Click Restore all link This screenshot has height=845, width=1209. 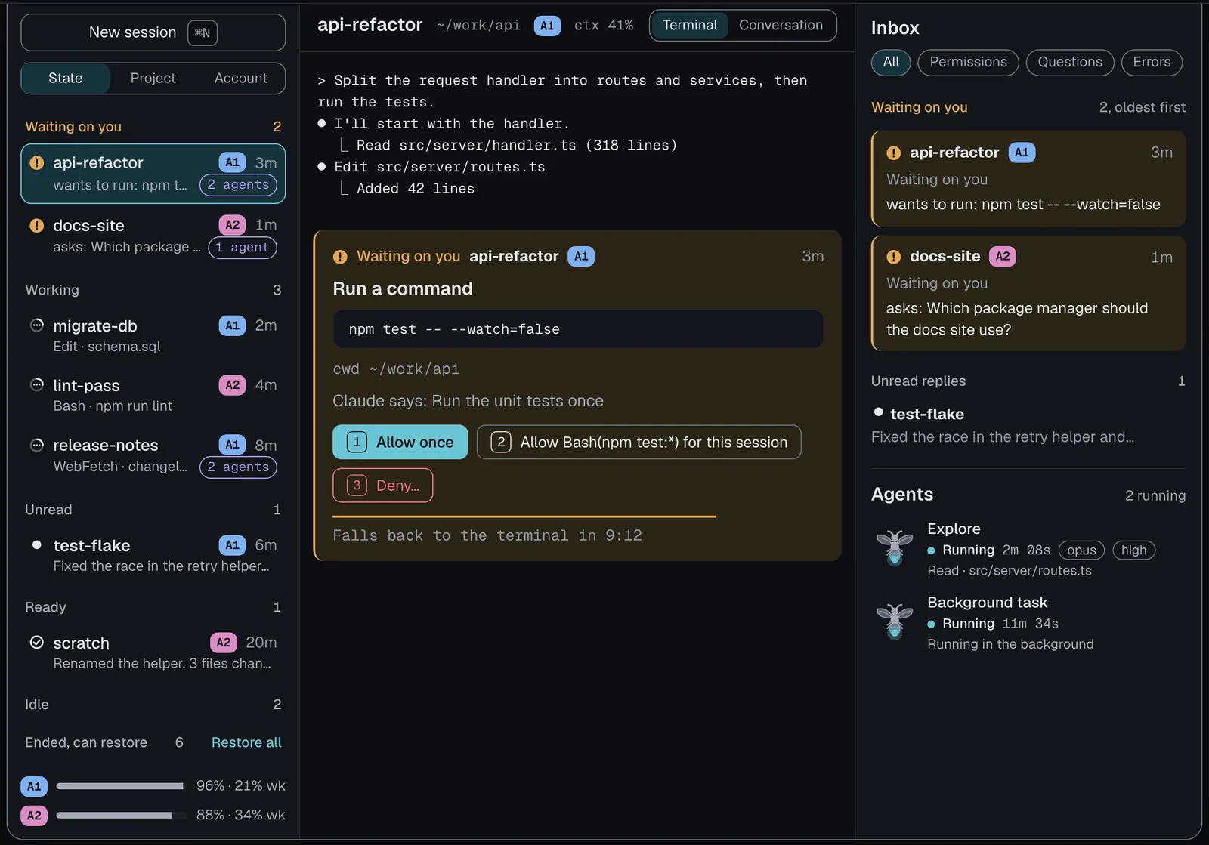(246, 742)
